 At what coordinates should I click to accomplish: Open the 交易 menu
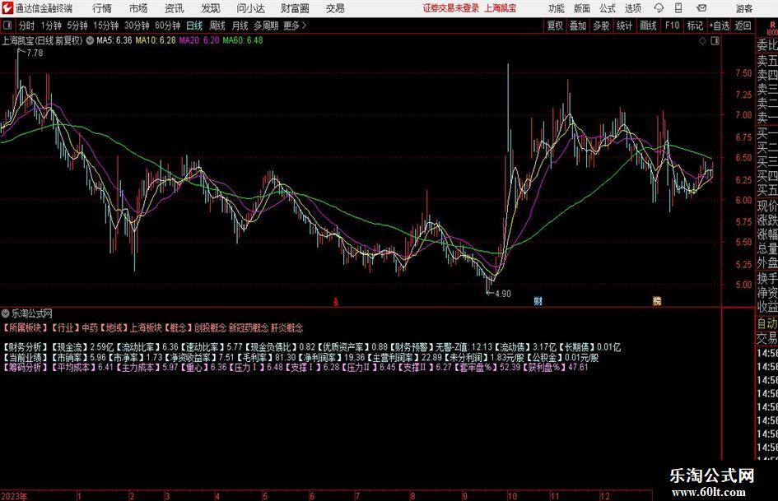(x=335, y=8)
